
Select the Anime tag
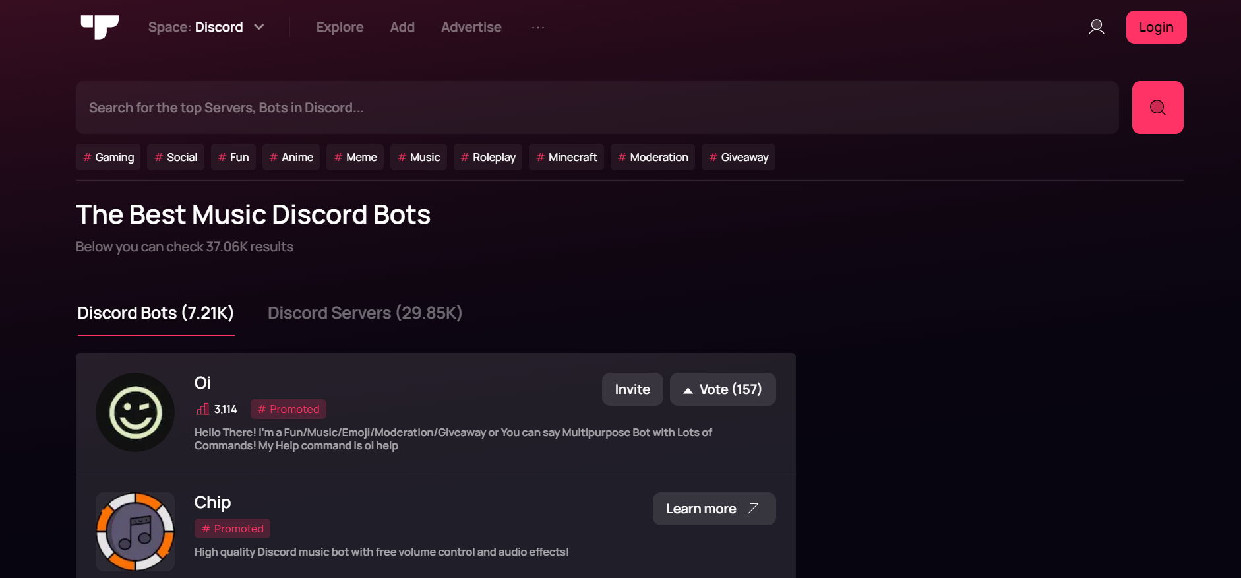click(291, 157)
